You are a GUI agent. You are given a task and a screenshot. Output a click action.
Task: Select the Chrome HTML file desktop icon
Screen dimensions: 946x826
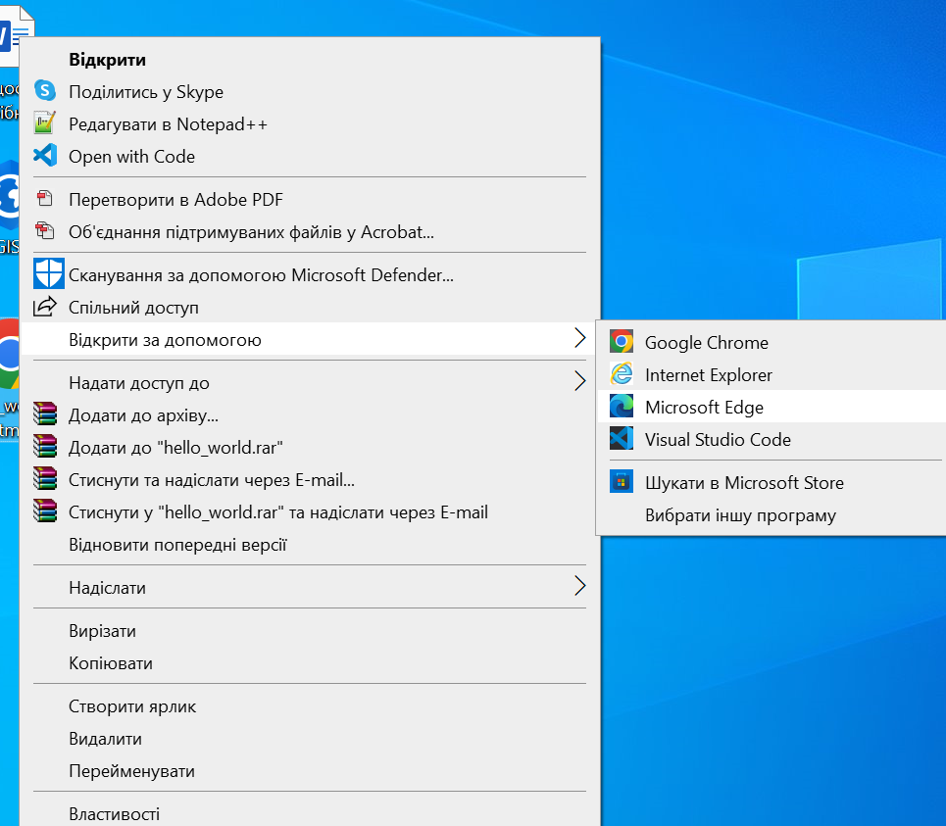tap(10, 355)
